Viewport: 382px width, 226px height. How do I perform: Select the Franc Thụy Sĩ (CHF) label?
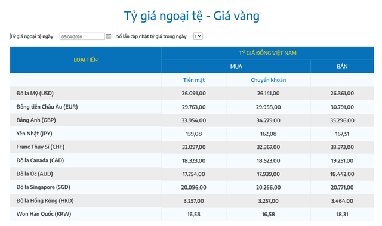(x=41, y=147)
